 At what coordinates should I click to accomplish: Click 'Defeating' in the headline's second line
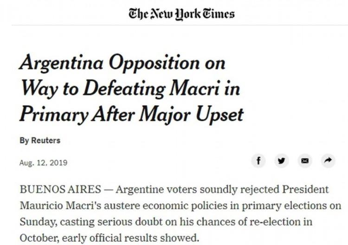(x=124, y=89)
